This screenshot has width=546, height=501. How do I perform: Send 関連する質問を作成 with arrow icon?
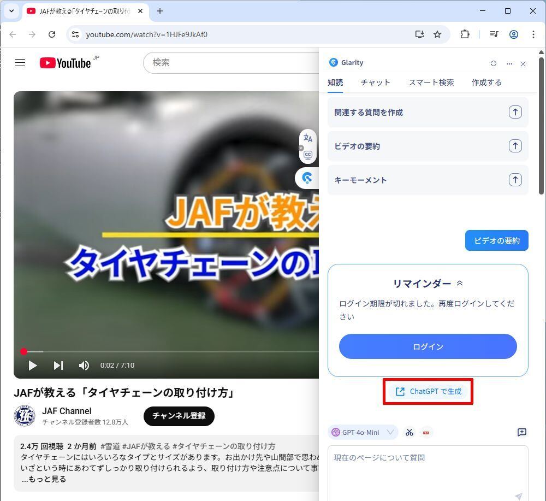click(x=515, y=112)
